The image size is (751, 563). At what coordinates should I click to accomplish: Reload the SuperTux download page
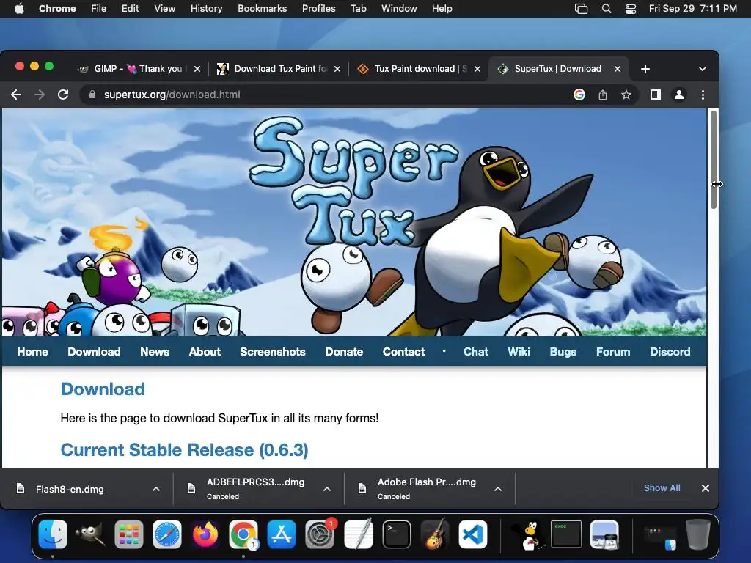(x=63, y=95)
